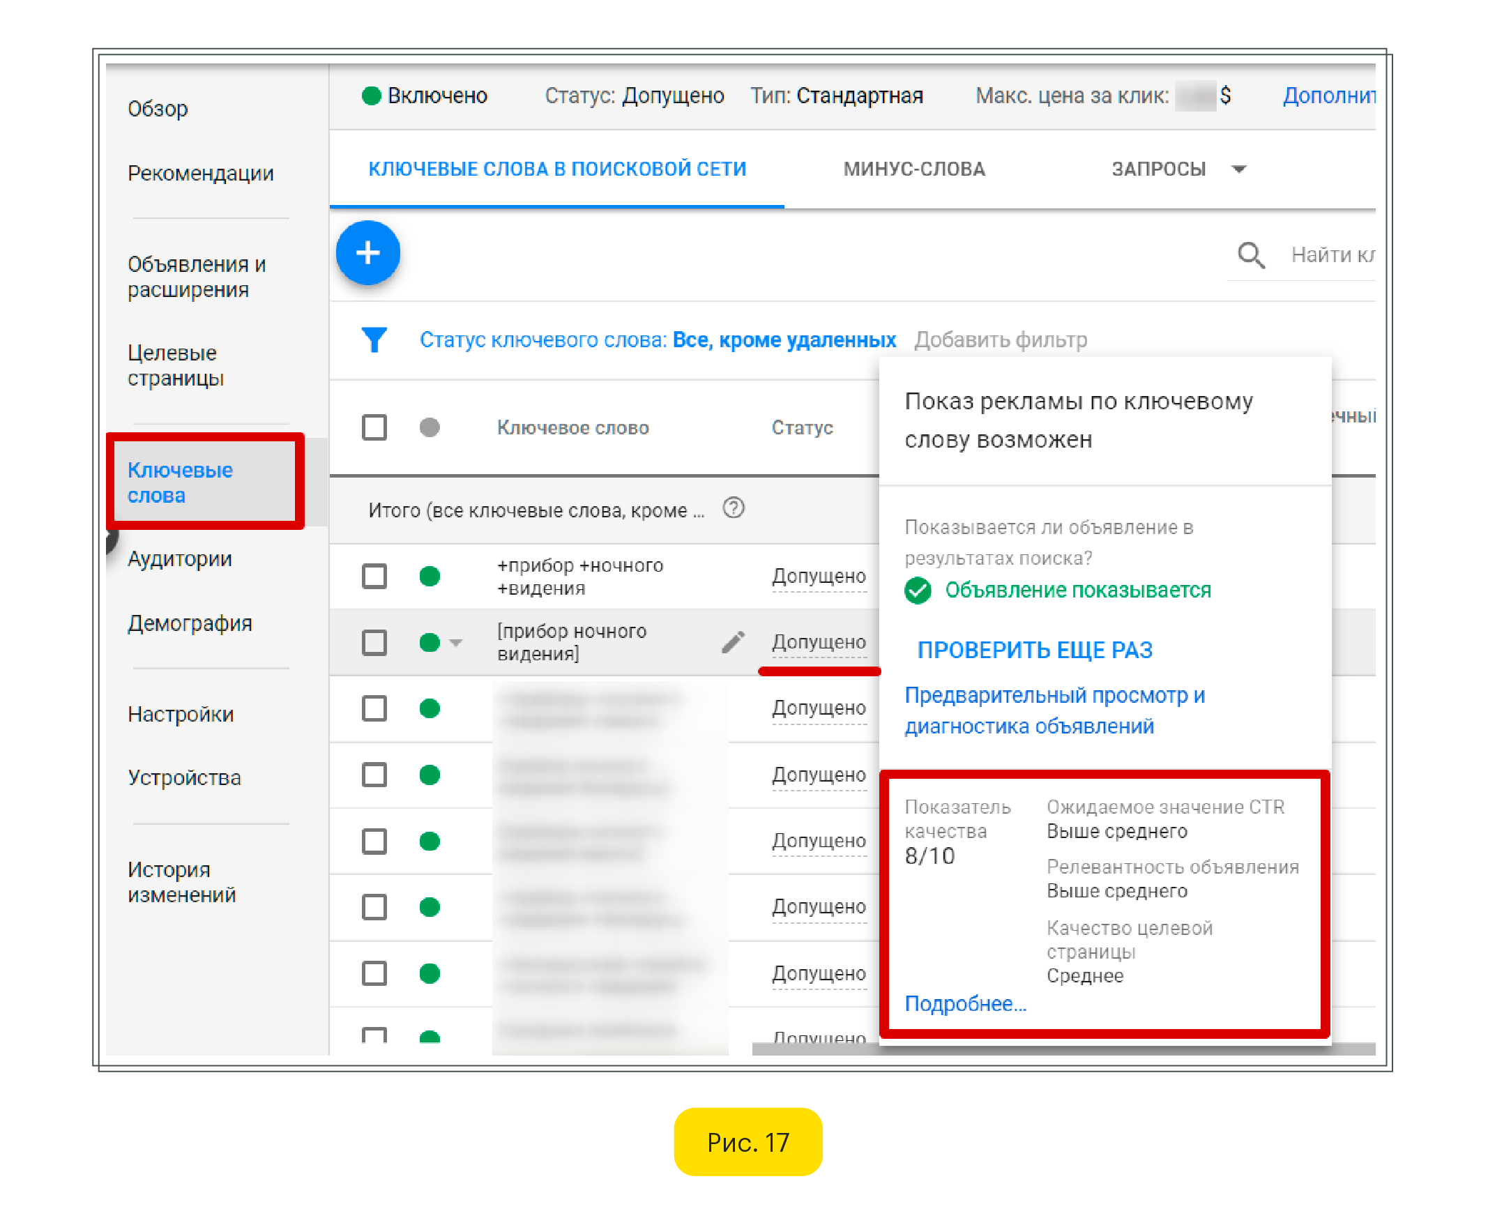Screen dimensions: 1488x1225
Task: Open Демография in the sidebar
Action: [x=190, y=623]
